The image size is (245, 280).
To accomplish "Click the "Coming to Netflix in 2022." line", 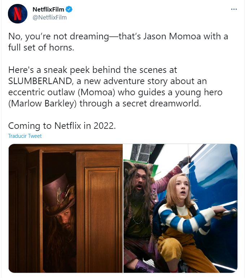I will pyautogui.click(x=62, y=126).
